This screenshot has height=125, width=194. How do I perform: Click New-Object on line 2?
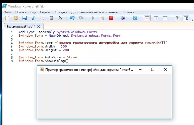[59, 36]
